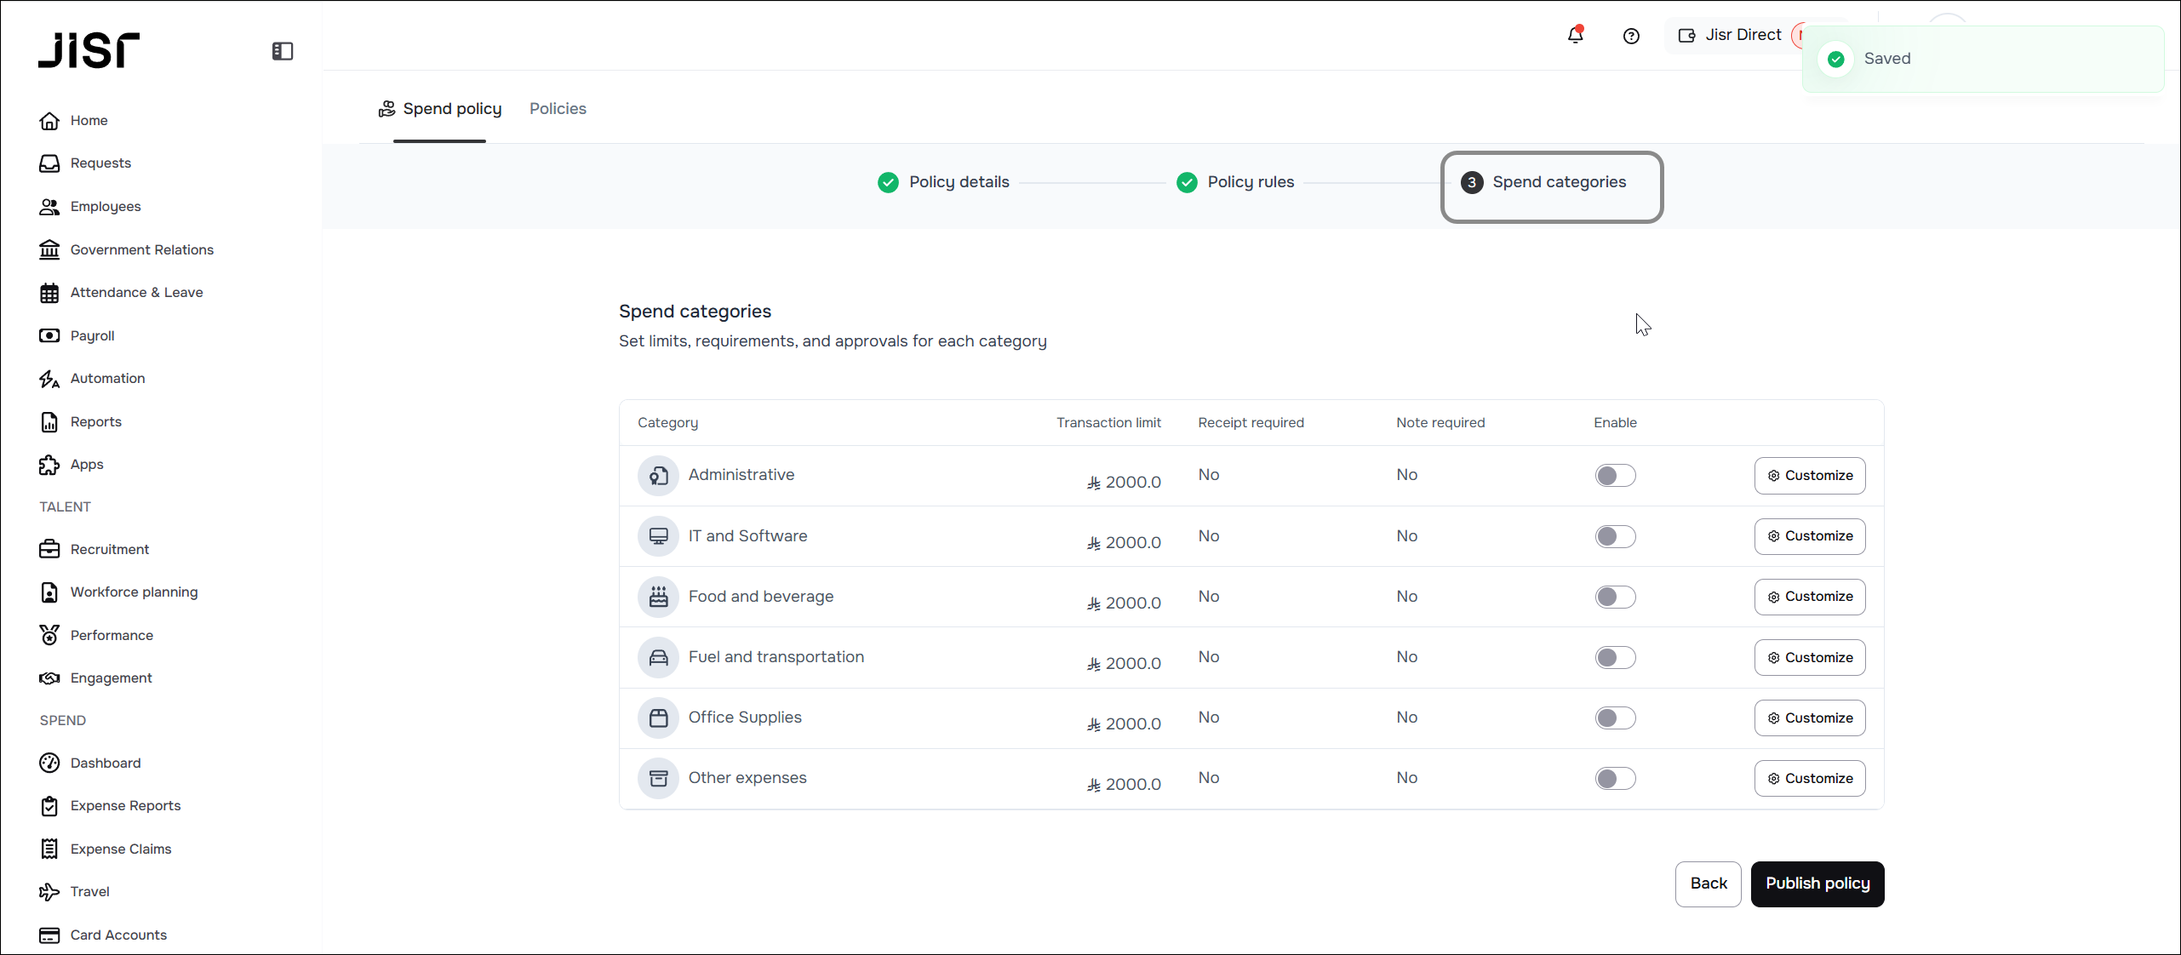The image size is (2181, 955).
Task: Open the notifications bell
Action: tap(1575, 36)
